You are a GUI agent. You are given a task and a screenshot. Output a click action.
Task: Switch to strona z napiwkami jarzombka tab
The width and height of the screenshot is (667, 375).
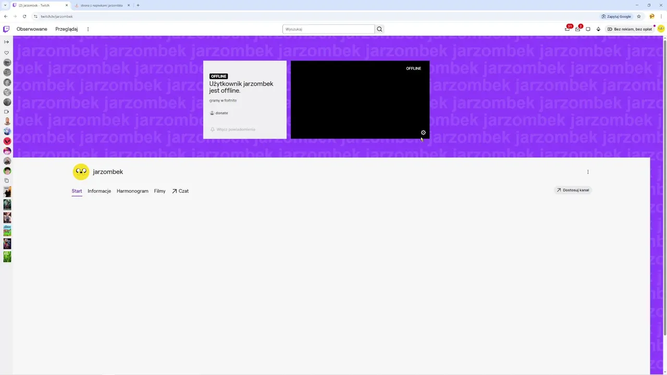102,5
